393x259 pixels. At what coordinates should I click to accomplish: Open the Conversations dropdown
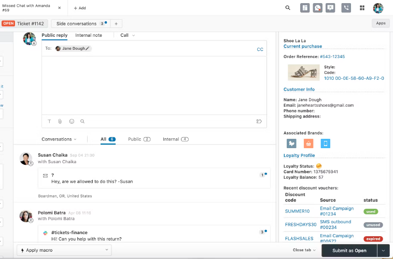[59, 139]
